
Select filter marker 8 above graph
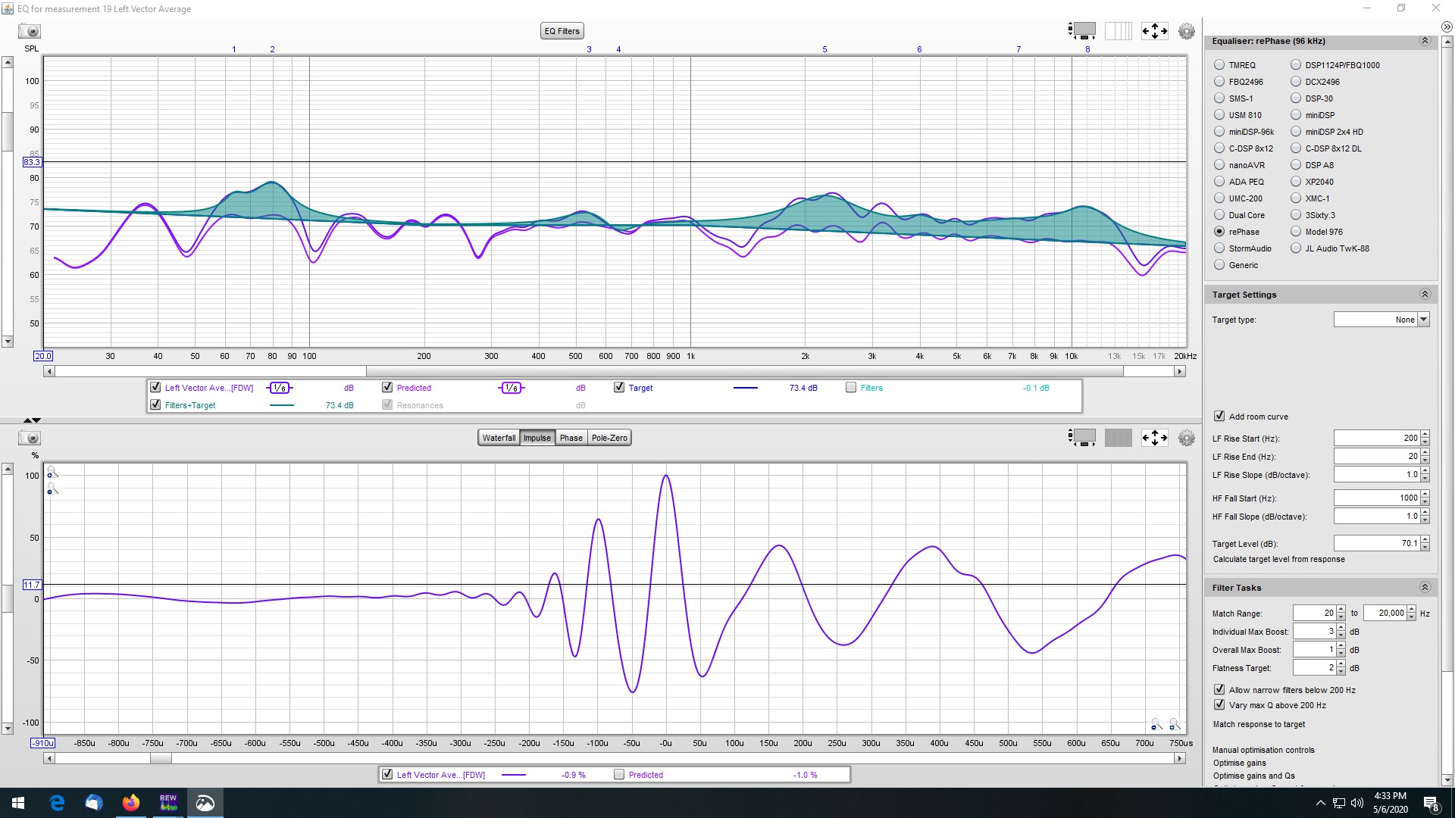click(1087, 49)
